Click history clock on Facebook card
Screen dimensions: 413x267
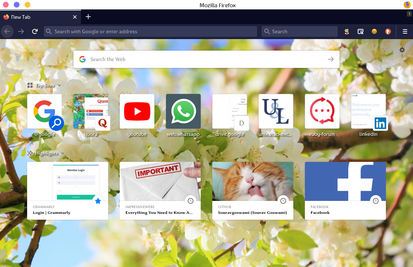tap(376, 201)
